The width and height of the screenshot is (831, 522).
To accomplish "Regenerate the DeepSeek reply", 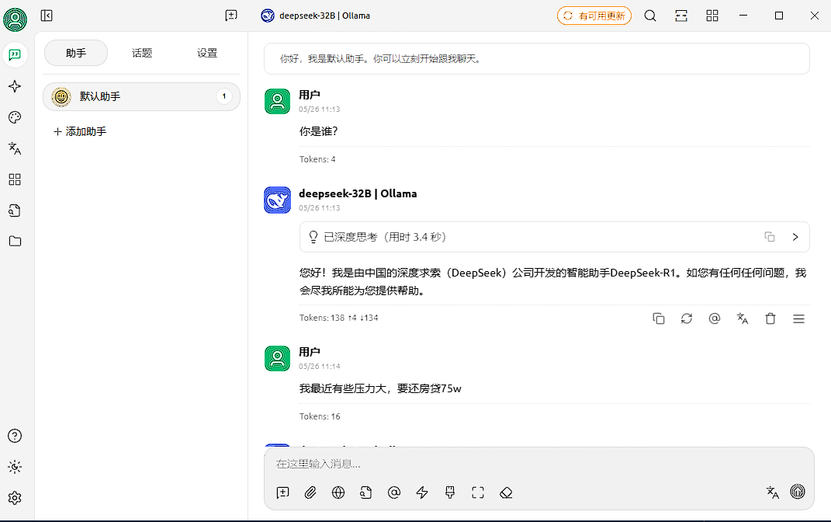I will (x=687, y=318).
